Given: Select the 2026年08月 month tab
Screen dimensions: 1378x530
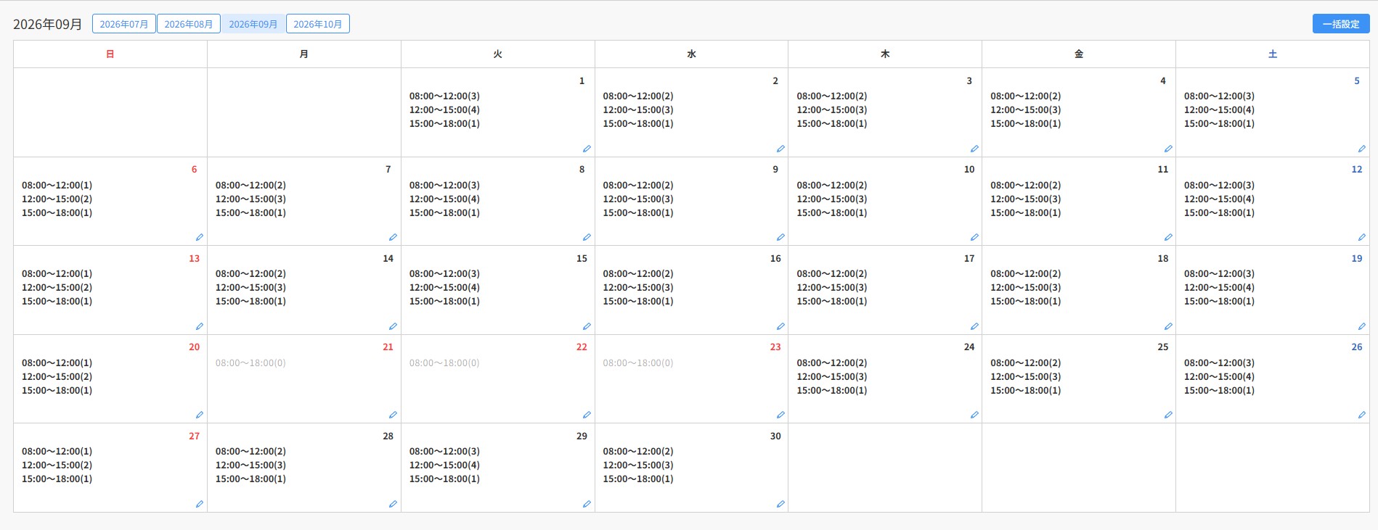Looking at the screenshot, I should click(189, 24).
